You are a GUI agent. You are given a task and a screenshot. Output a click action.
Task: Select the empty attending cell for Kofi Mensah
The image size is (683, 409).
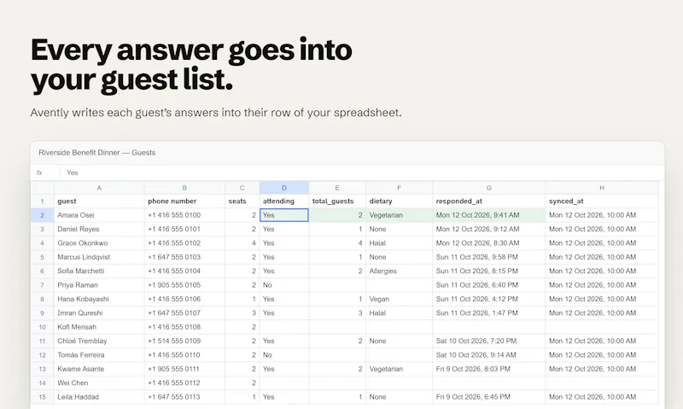click(284, 327)
